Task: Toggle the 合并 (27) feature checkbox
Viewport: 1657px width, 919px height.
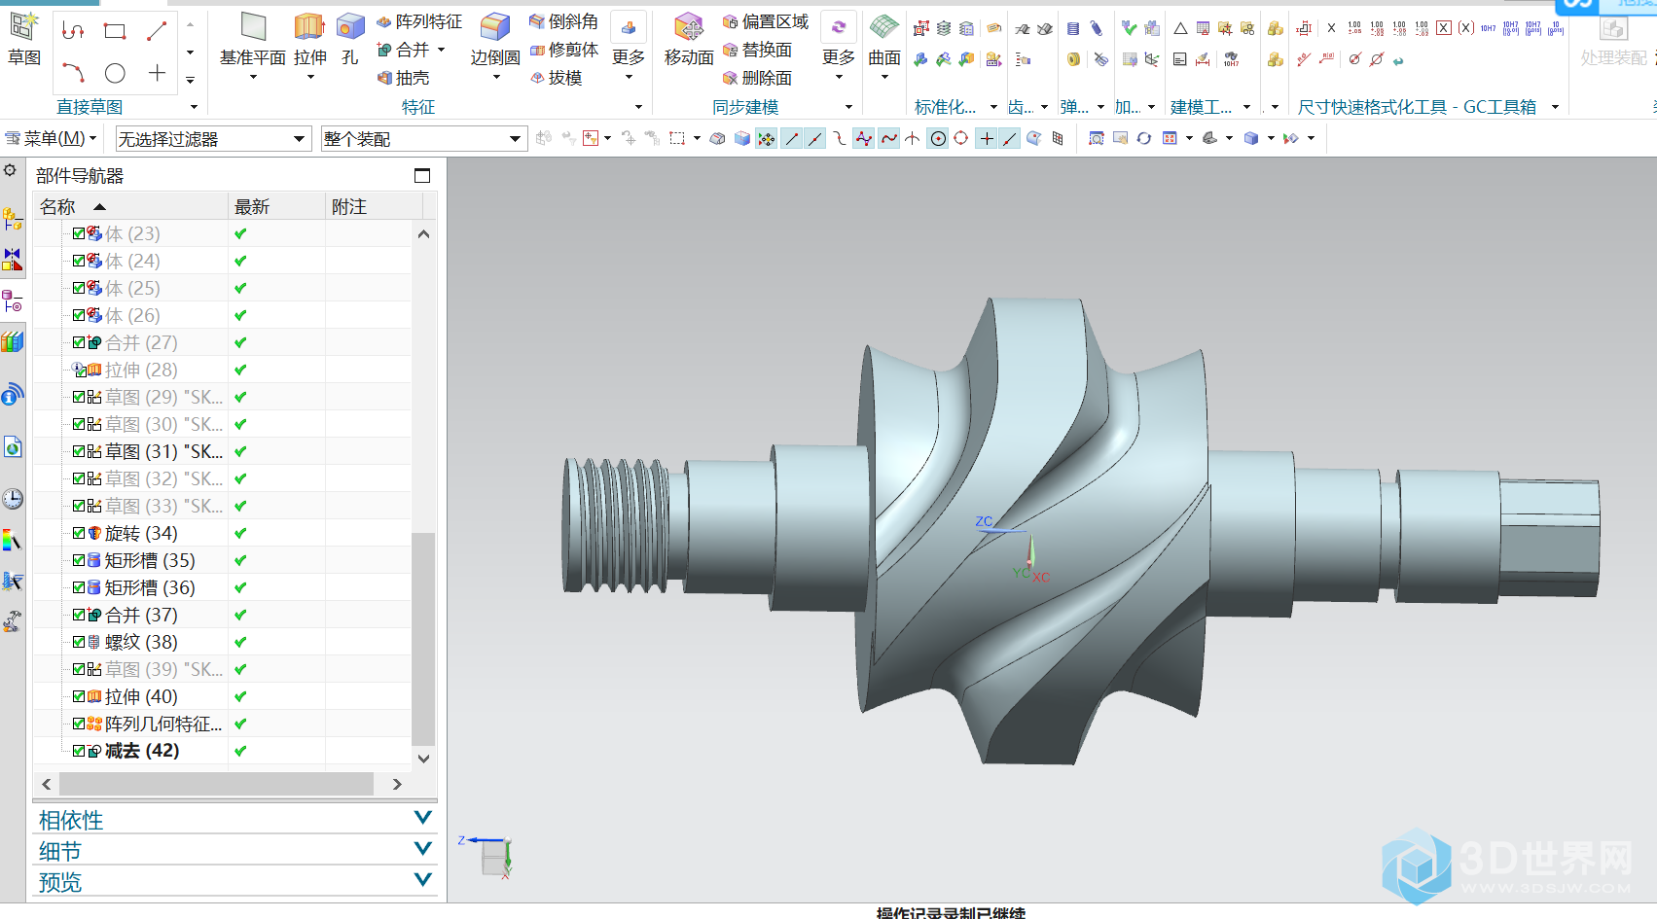Action: click(x=79, y=342)
